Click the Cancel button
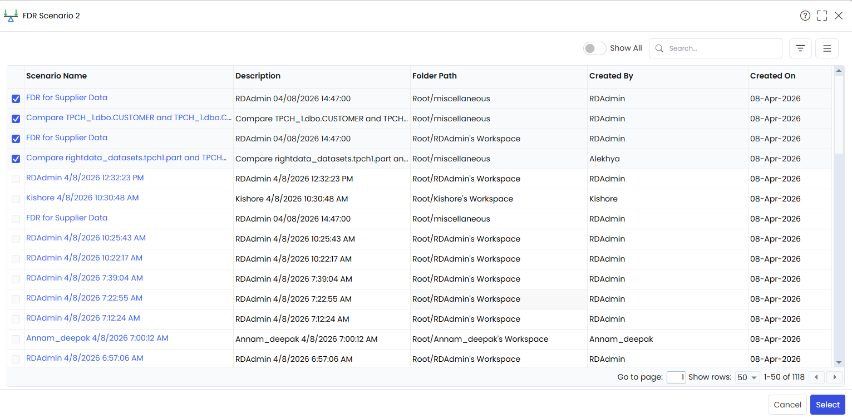The height and width of the screenshot is (418, 852). 787,405
